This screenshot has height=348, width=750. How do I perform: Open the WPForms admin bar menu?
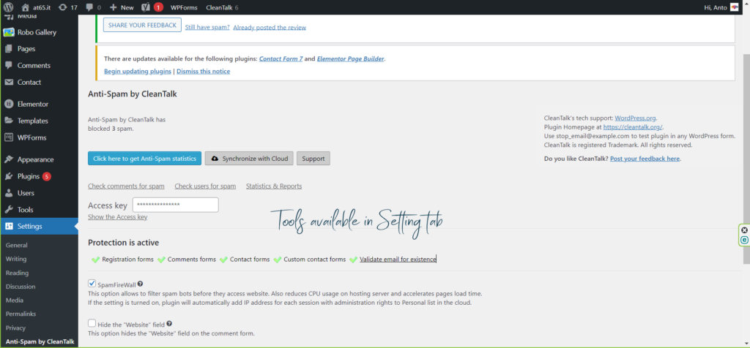184,7
